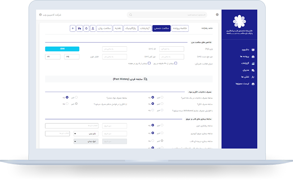Switch to خلاصه پرونده tab
The height and width of the screenshot is (181, 293).
(180, 28)
